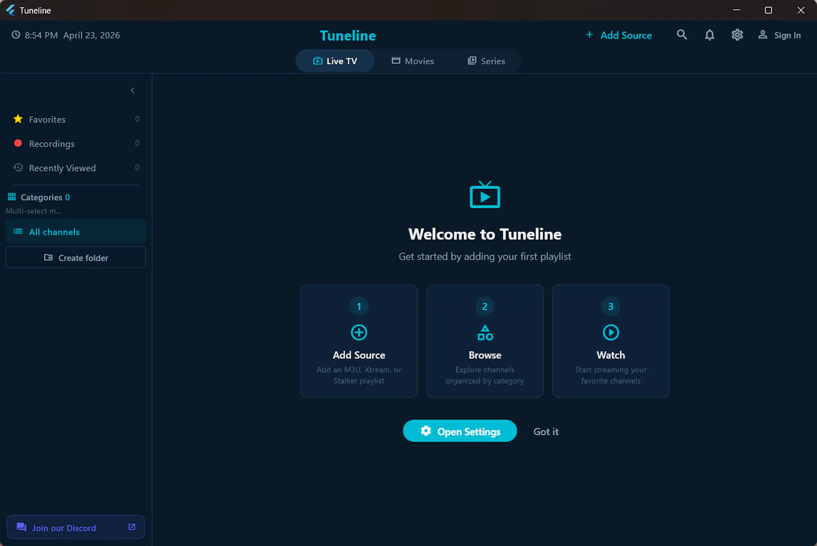The width and height of the screenshot is (817, 546).
Task: Click the gear icon on Open Settings button
Action: pyautogui.click(x=425, y=431)
